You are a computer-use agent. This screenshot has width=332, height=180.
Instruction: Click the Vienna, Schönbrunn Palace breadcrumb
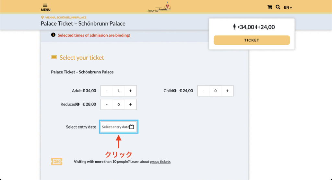coord(65,17)
